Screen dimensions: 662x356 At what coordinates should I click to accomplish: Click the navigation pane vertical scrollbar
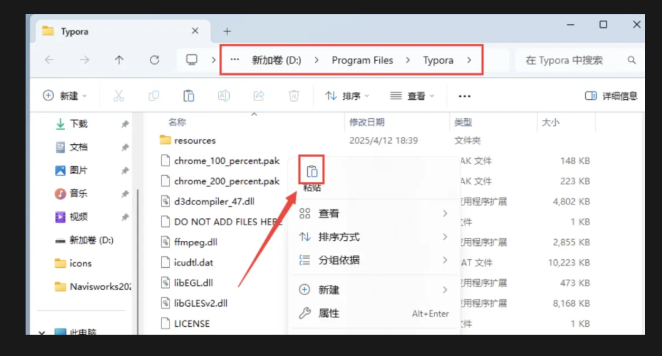pos(138,261)
